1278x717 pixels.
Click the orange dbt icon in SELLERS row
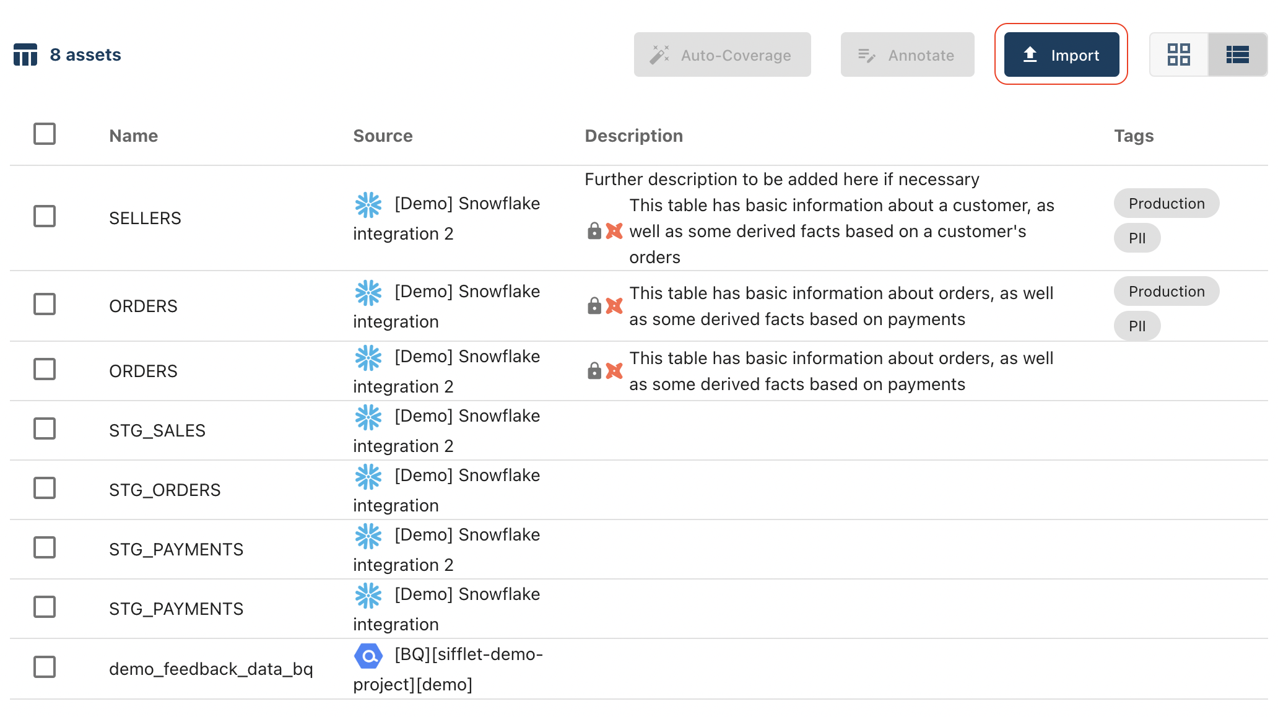coord(614,231)
